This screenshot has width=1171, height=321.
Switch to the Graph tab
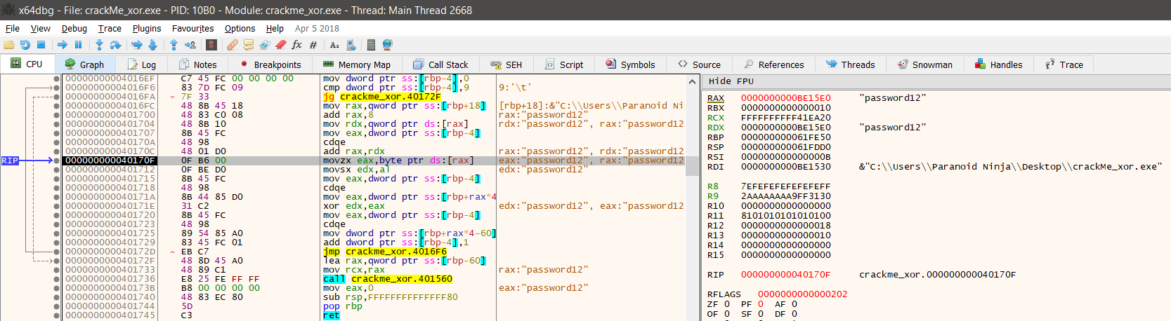(84, 64)
